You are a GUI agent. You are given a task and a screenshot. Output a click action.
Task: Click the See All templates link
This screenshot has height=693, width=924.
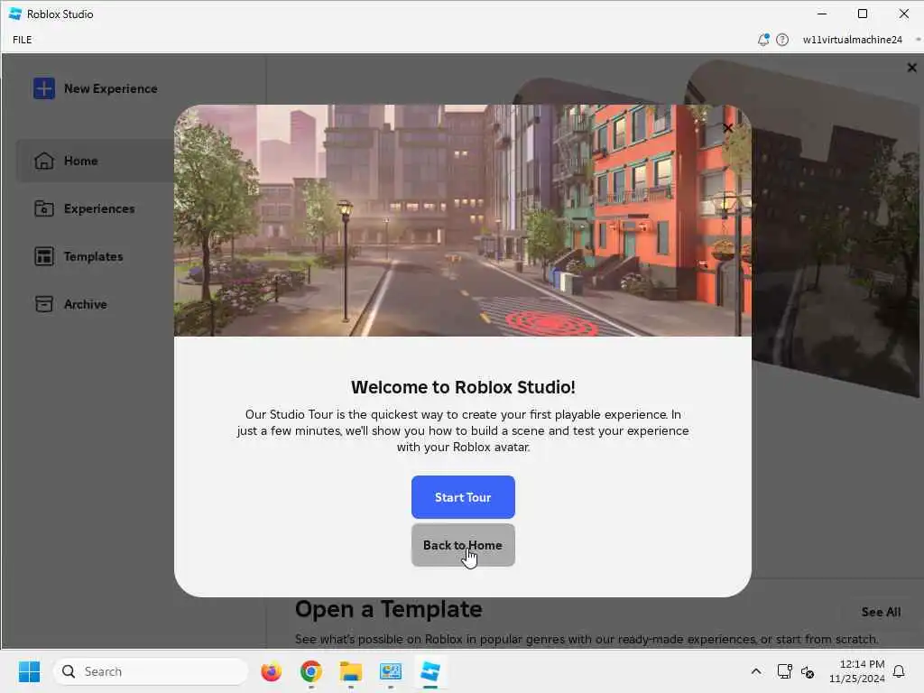tap(881, 612)
